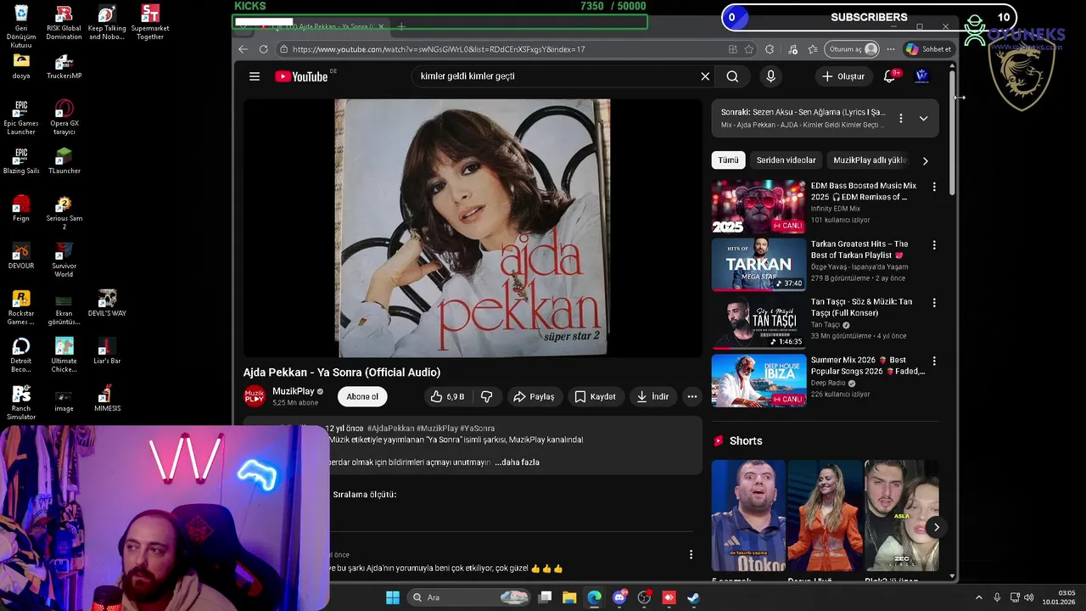The height and width of the screenshot is (611, 1086).
Task: Open Steam from the Windows taskbar
Action: pos(693,597)
